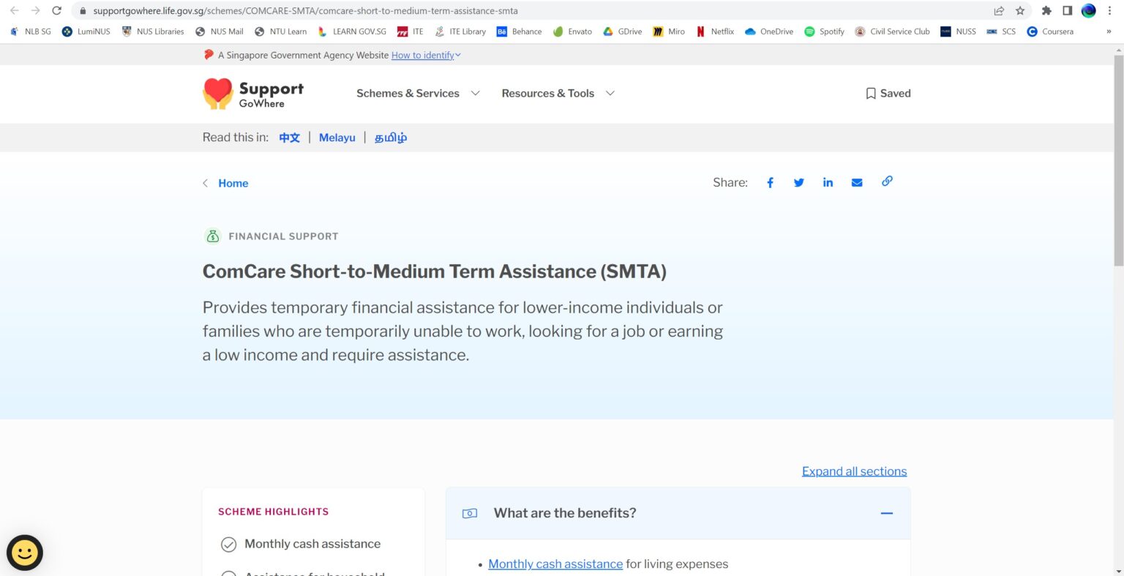The height and width of the screenshot is (576, 1124).
Task: Share this page on Facebook
Action: tap(770, 183)
